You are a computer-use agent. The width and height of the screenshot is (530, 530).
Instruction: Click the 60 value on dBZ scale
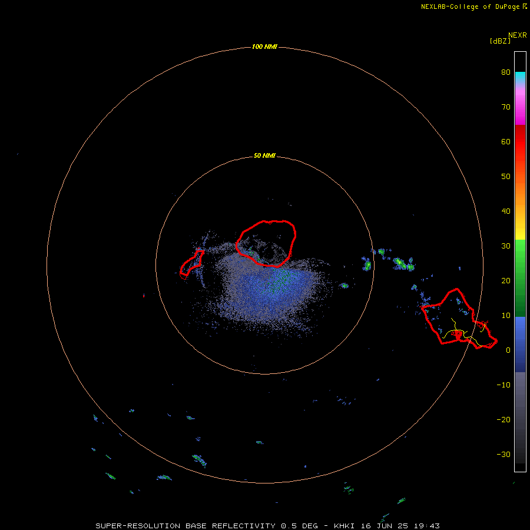(506, 141)
